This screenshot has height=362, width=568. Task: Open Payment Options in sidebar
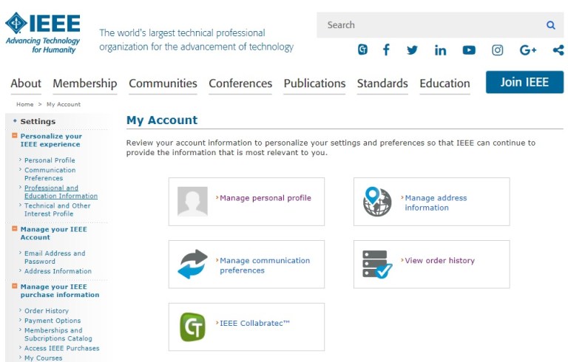(x=53, y=321)
